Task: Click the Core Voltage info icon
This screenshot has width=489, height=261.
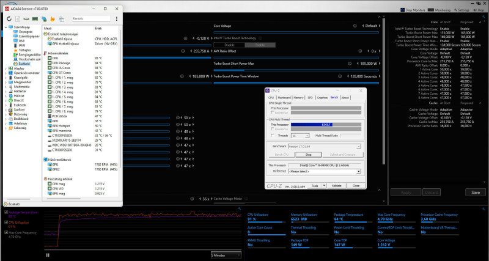Action: (x=355, y=26)
